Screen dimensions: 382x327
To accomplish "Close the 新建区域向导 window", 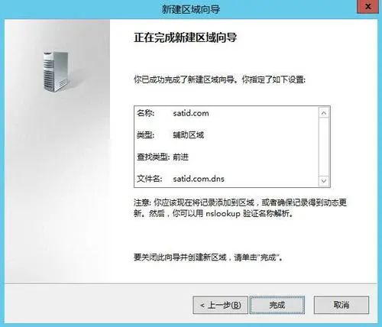I will tap(367, 7).
